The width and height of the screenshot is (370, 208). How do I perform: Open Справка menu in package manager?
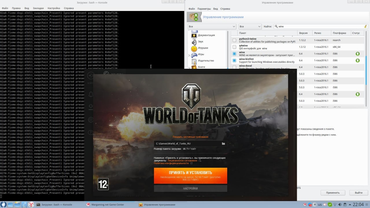pyautogui.click(x=225, y=9)
